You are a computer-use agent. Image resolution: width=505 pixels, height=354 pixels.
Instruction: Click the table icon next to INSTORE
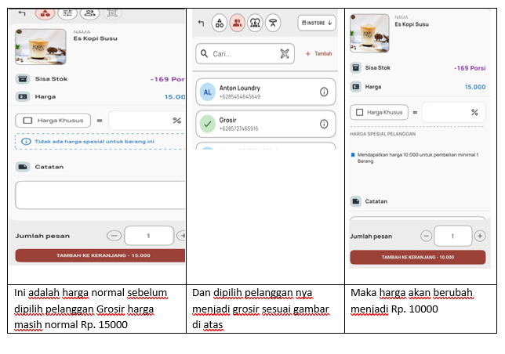pos(273,23)
